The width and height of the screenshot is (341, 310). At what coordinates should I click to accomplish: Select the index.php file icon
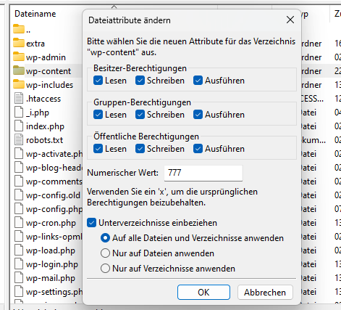click(x=19, y=126)
